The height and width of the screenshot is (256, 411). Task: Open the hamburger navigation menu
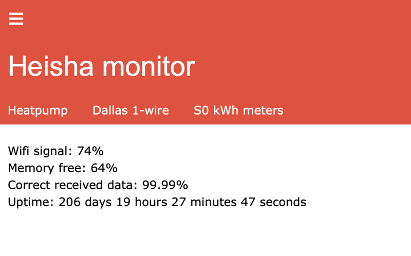[x=16, y=19]
